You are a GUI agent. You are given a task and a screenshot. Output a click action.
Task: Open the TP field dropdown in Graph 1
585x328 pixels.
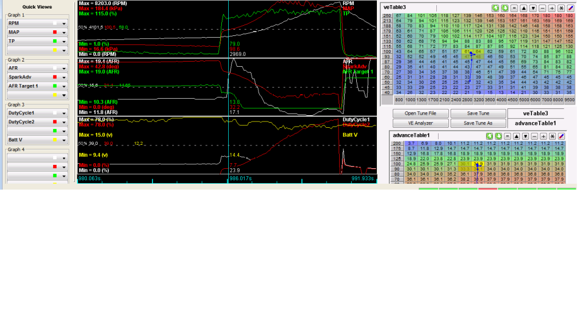(64, 41)
